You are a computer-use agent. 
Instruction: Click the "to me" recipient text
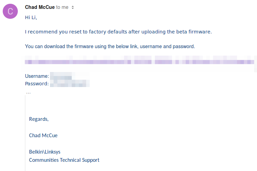[62, 7]
